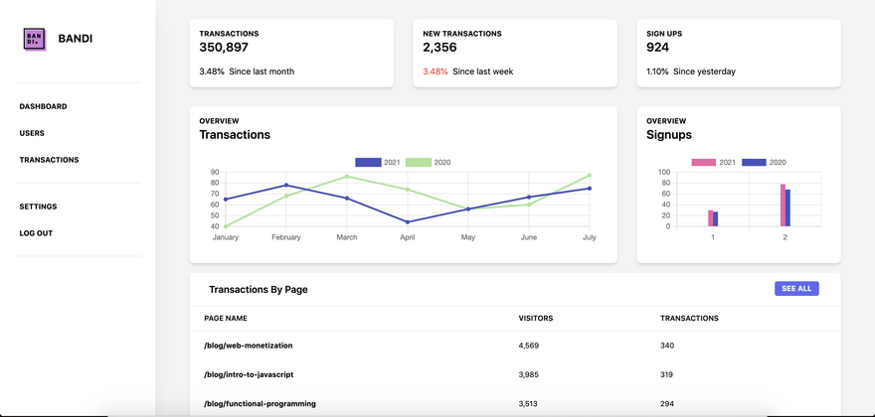Click the Bandi logo icon
Viewport: 875px width, 417px height.
pyautogui.click(x=35, y=39)
